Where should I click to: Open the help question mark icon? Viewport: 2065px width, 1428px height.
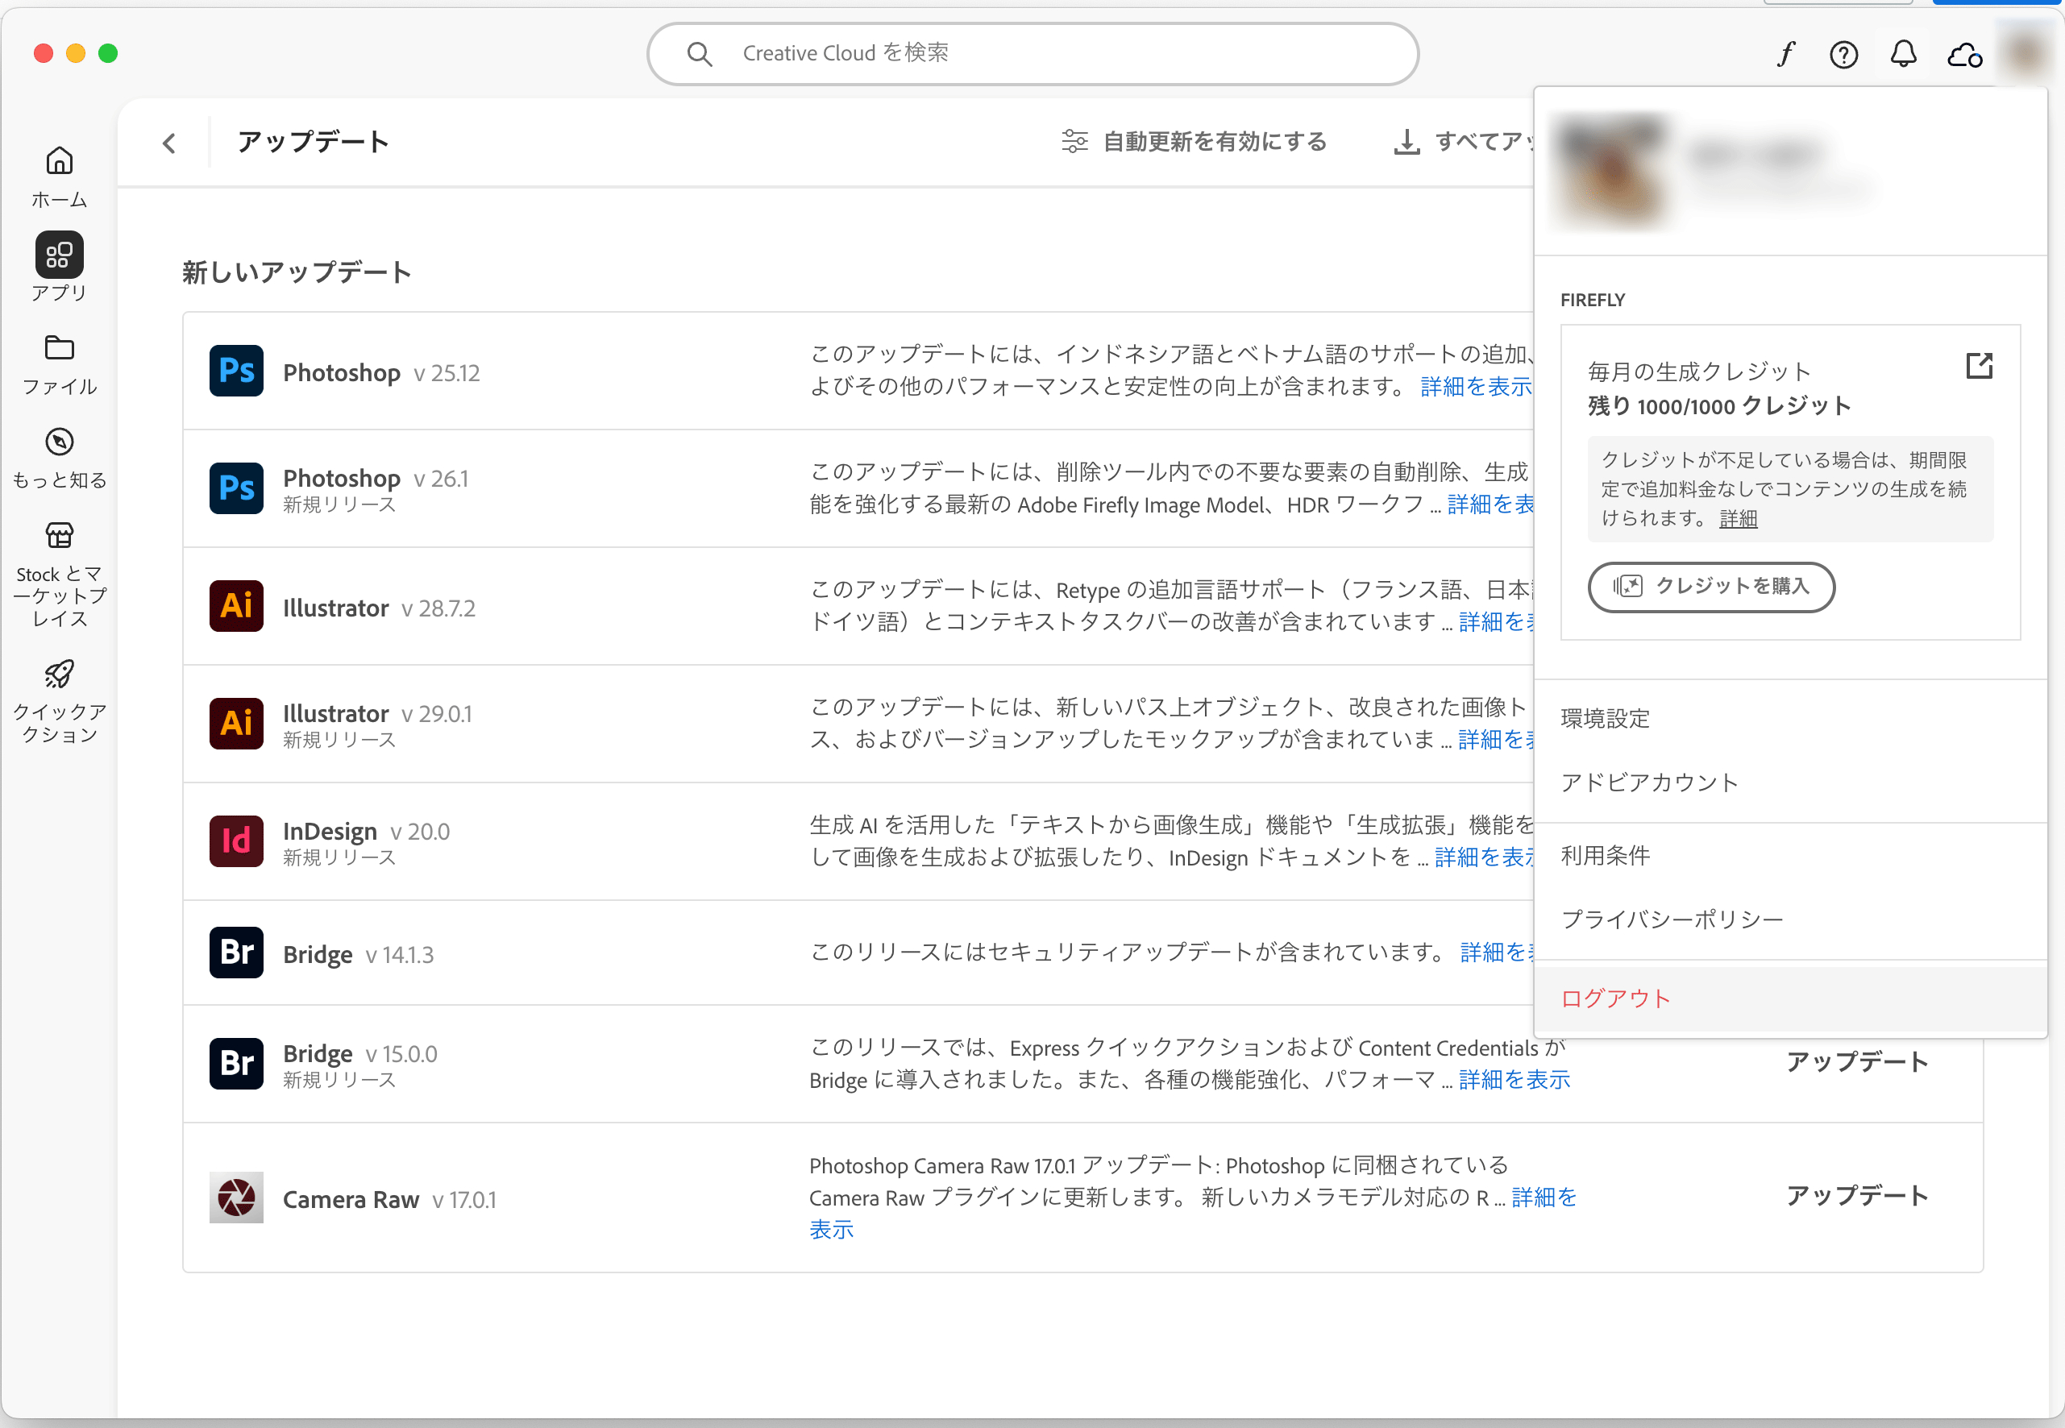pos(1843,55)
